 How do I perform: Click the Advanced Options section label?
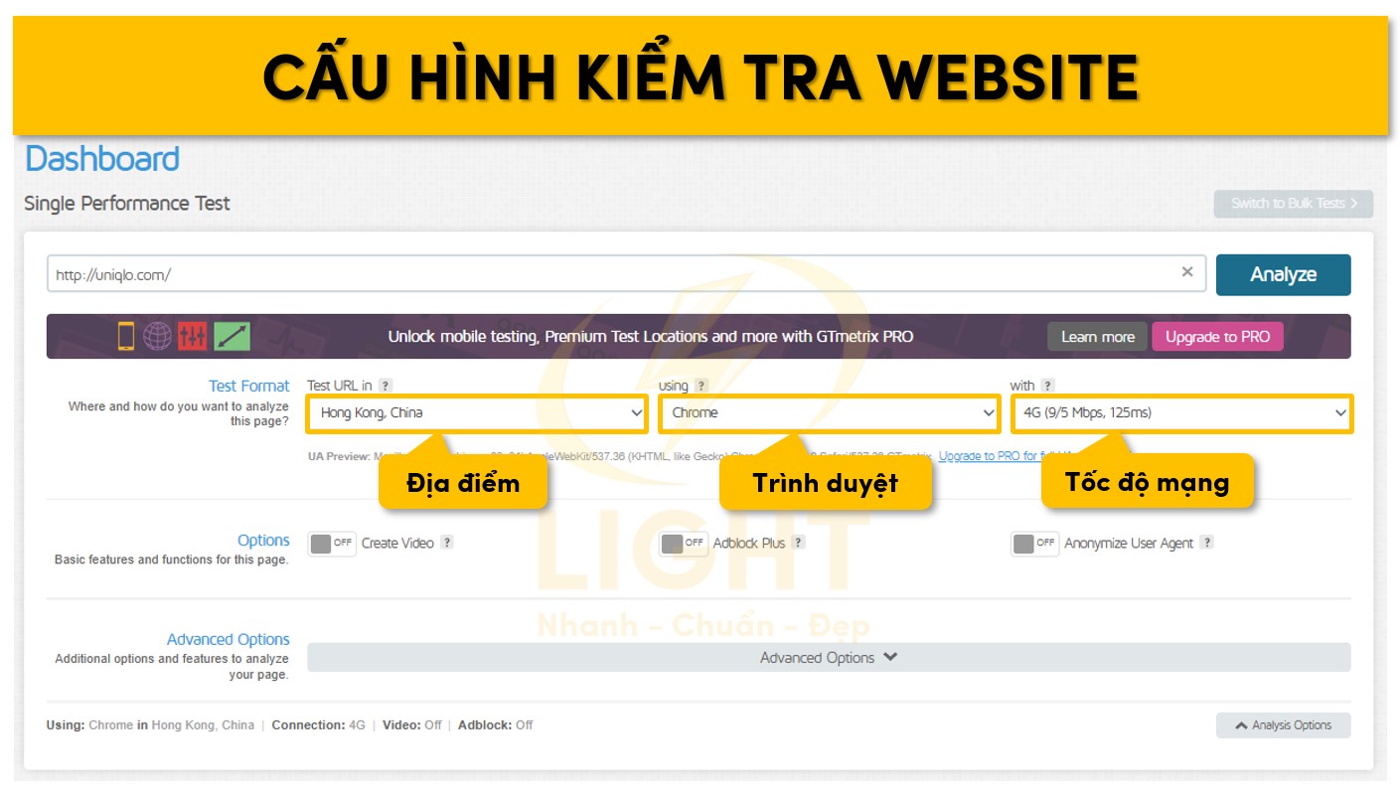(229, 640)
